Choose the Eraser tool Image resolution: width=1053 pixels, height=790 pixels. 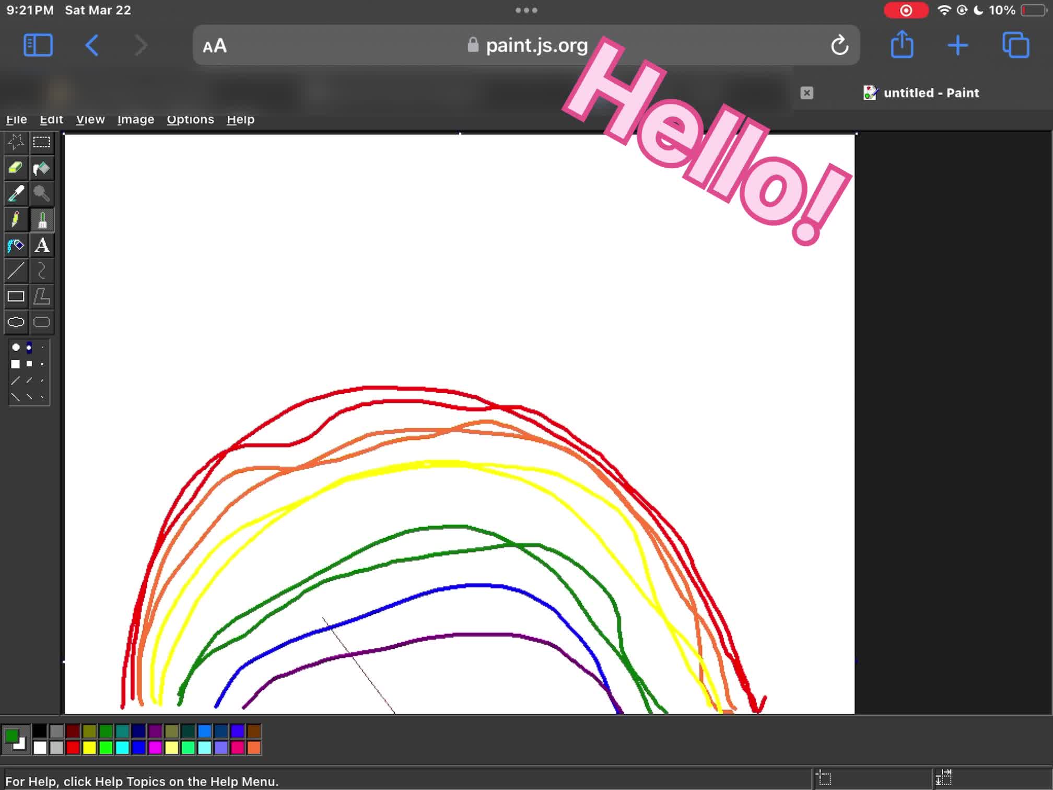[16, 168]
